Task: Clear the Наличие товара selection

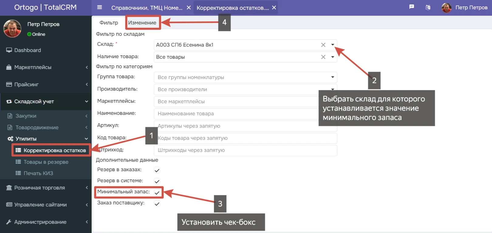Action: tap(323, 57)
